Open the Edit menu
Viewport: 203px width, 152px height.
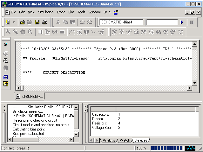click(x=22, y=12)
